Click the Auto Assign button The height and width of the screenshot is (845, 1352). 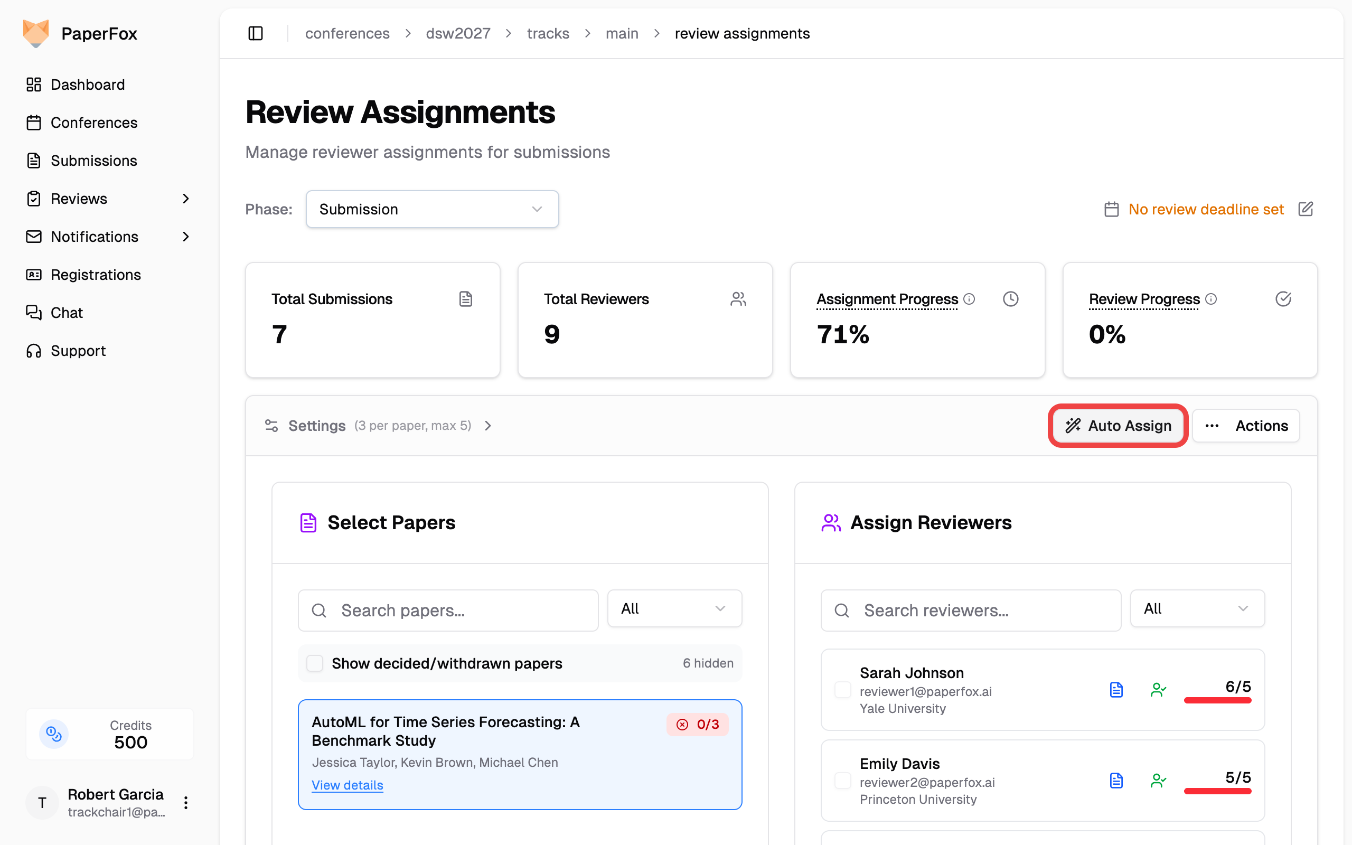click(1118, 426)
